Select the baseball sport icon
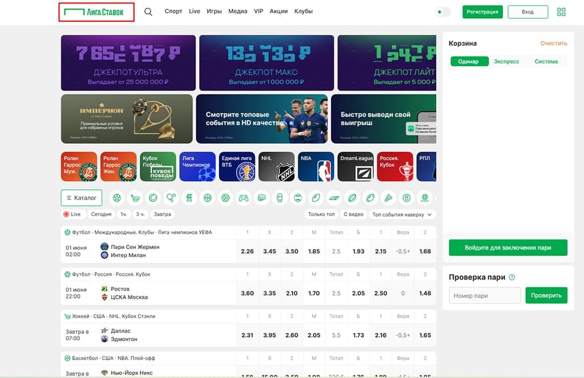This screenshot has height=378, width=584. coord(298,198)
